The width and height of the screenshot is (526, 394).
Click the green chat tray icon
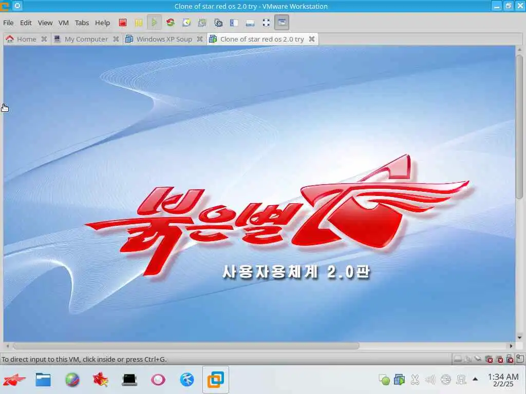(x=384, y=380)
